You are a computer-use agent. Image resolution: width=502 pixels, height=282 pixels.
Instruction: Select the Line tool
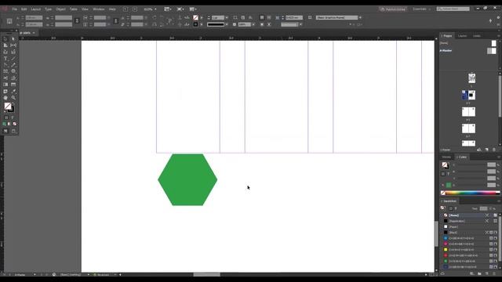[13, 59]
